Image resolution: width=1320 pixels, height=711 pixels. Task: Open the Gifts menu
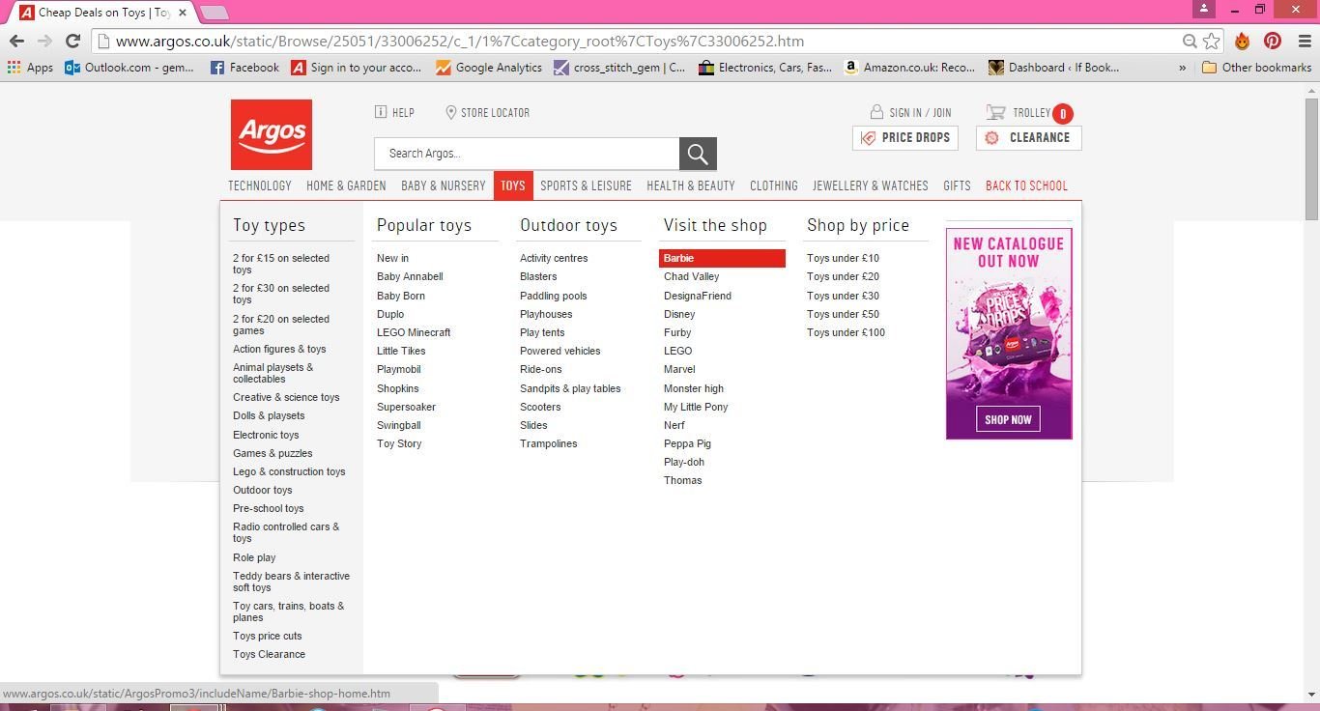pos(957,185)
